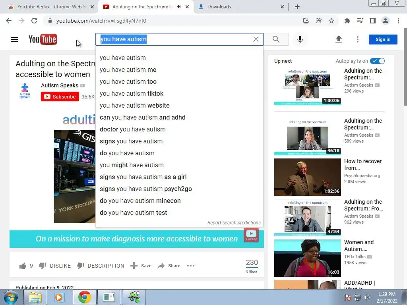Select the Adulting on the Spectrum tab
Screen dimensions: 407x305
[x=141, y=7]
